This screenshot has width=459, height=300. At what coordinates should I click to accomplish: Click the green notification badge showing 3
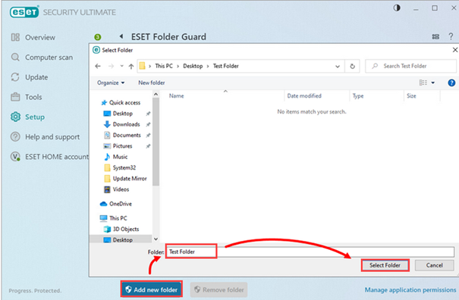(97, 37)
